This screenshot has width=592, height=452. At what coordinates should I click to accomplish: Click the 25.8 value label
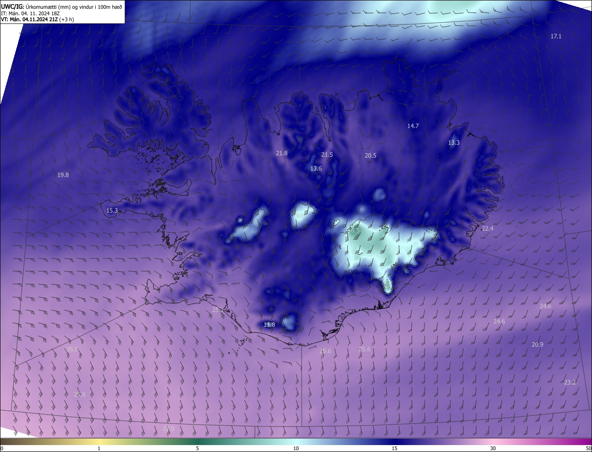pos(80,395)
